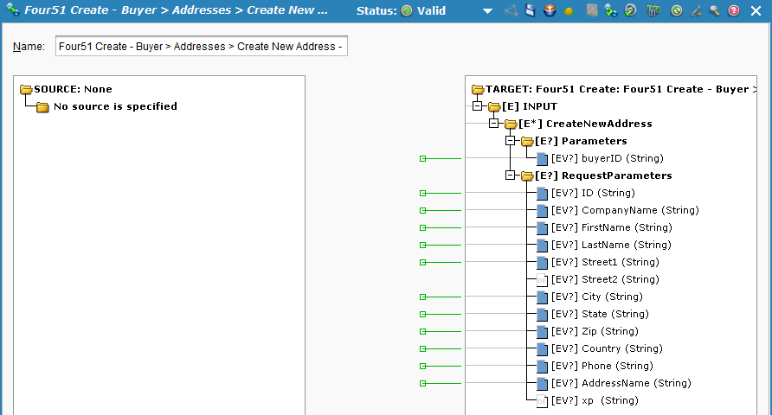Select the buyerID (String) field
This screenshot has width=772, height=415.
606,158
